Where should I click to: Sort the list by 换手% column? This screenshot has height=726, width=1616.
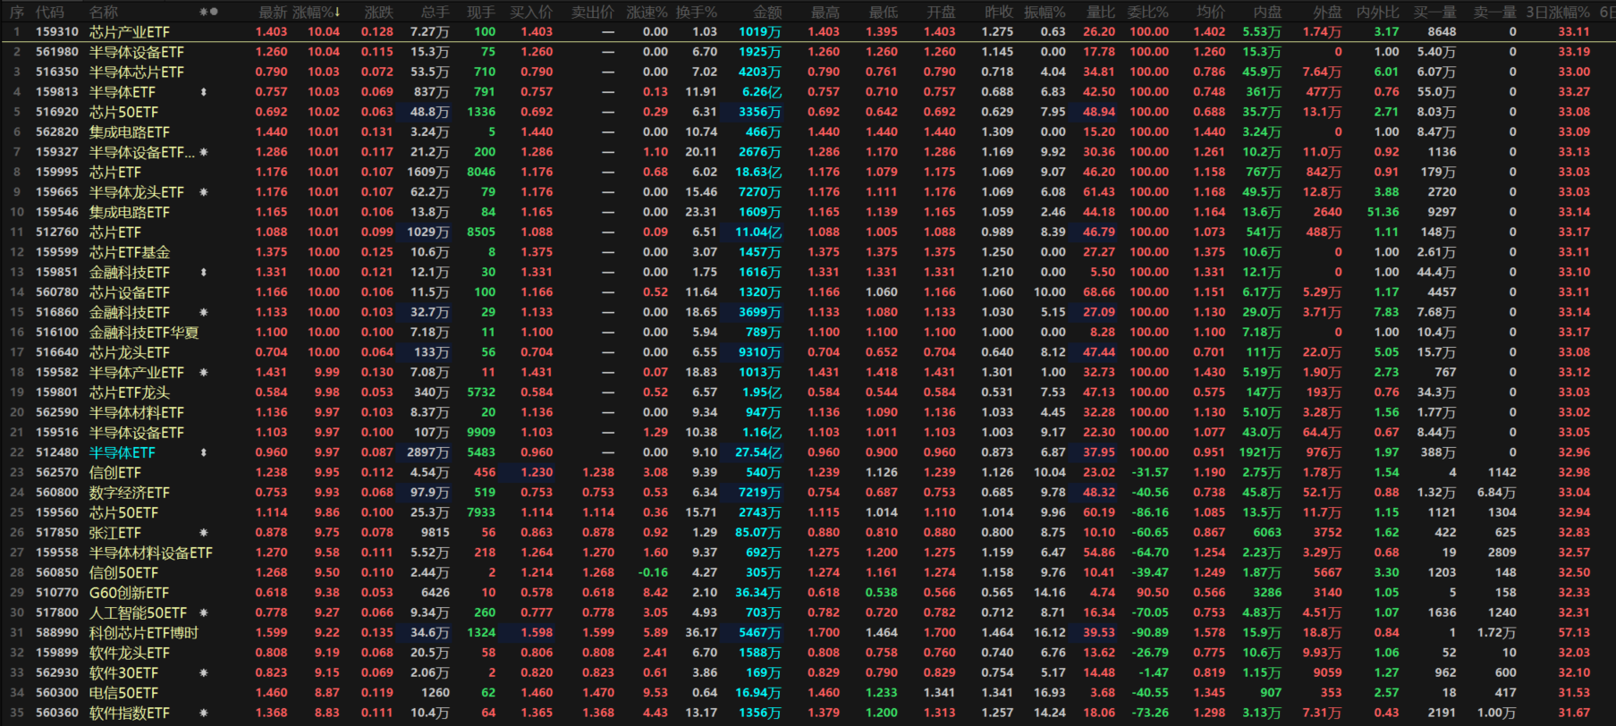tap(696, 12)
